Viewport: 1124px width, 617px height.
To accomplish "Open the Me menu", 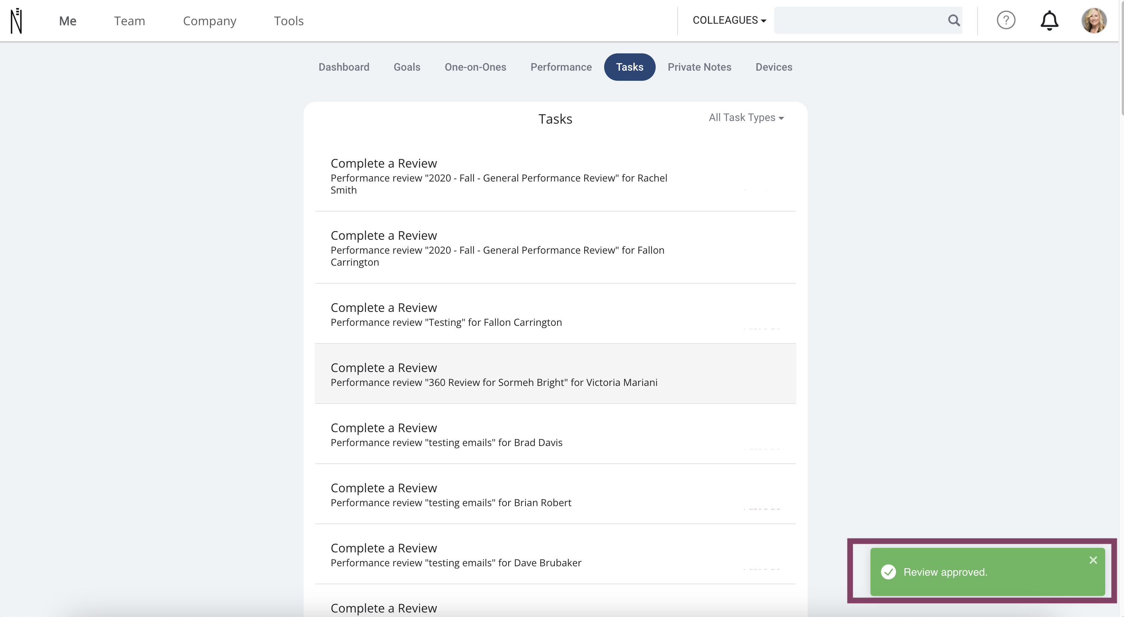I will click(x=68, y=21).
